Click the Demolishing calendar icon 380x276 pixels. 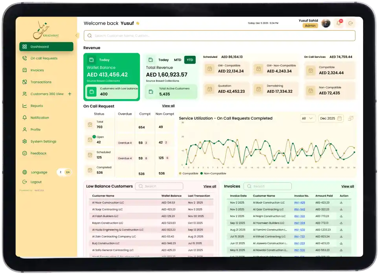click(x=259, y=89)
